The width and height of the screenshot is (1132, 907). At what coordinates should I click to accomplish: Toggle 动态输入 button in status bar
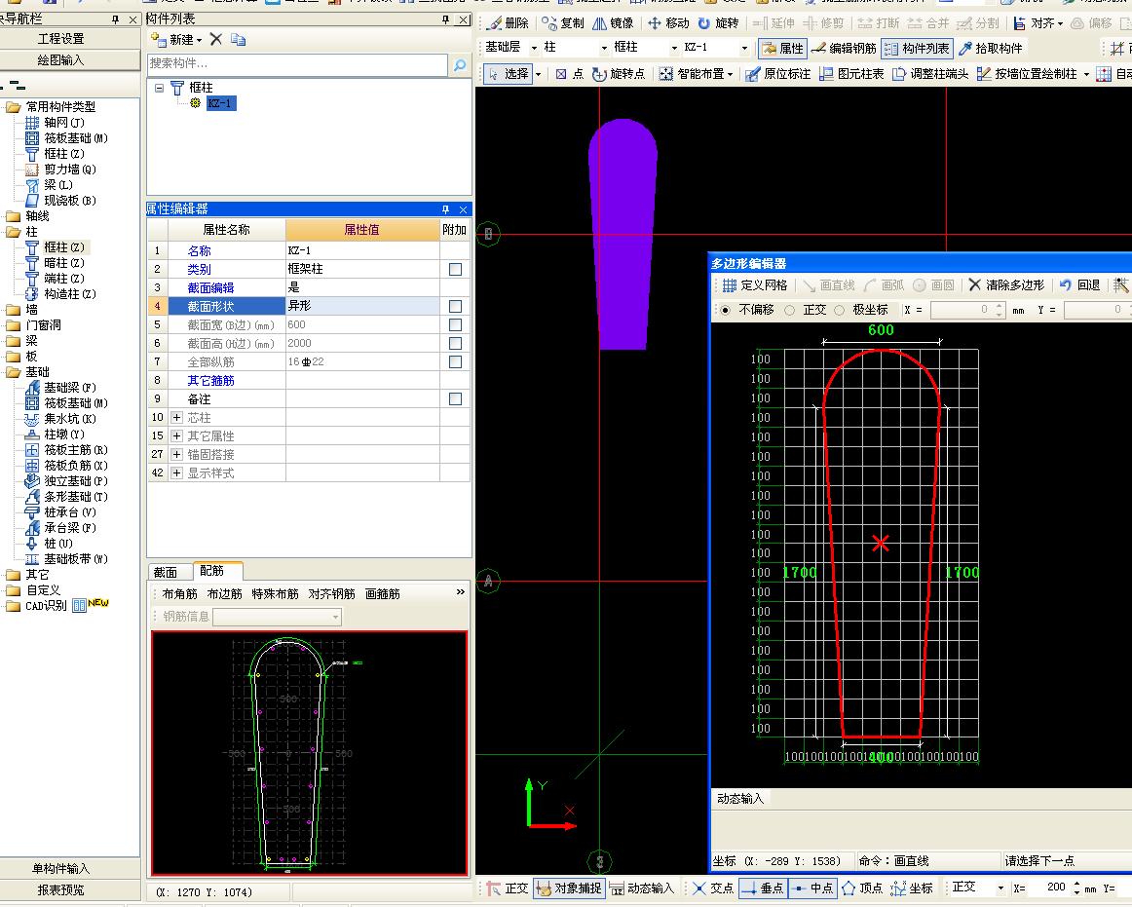(643, 888)
